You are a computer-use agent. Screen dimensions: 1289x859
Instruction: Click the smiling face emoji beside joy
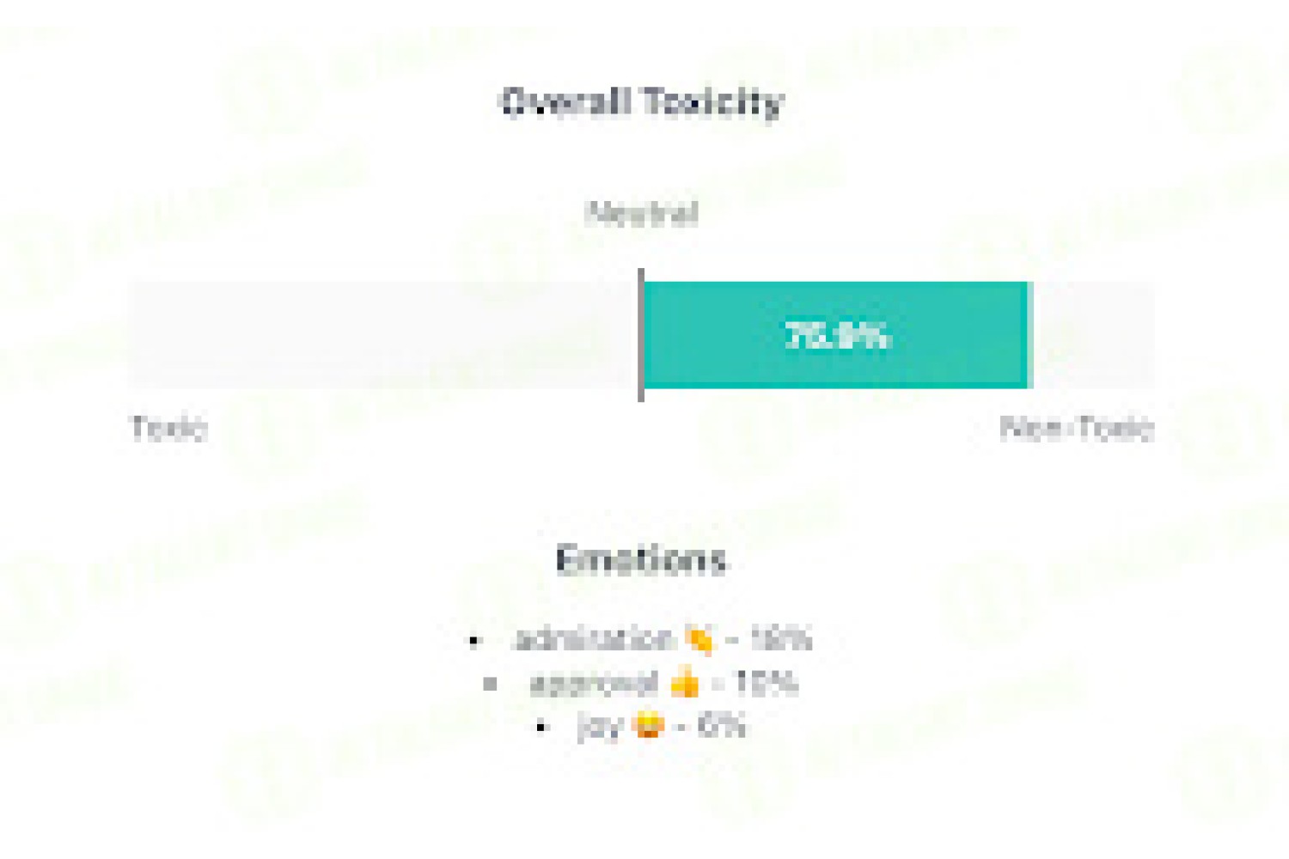(648, 727)
